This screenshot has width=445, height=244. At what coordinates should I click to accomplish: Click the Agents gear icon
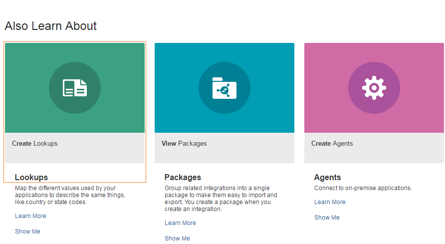coord(374,88)
